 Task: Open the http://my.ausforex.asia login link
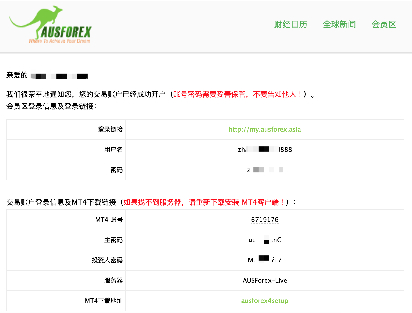pyautogui.click(x=265, y=130)
